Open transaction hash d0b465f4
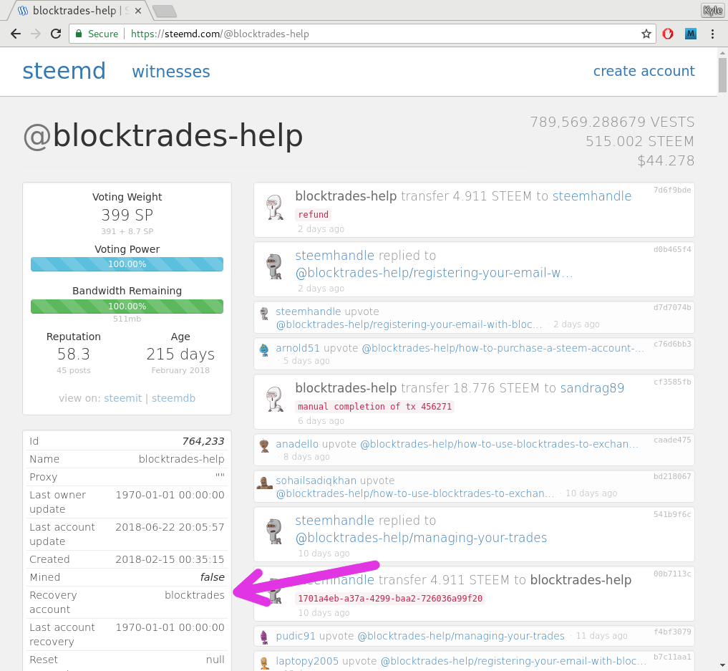Screen dimensions: 728x671 click(x=672, y=249)
